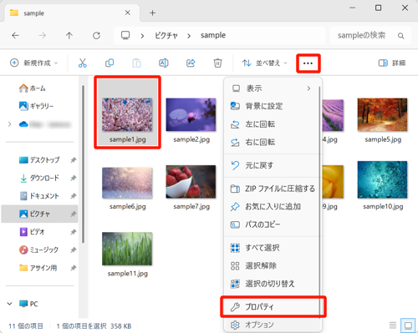The height and width of the screenshot is (333, 418).
Task: Choose すべて選択 menu item
Action: pyautogui.click(x=272, y=248)
